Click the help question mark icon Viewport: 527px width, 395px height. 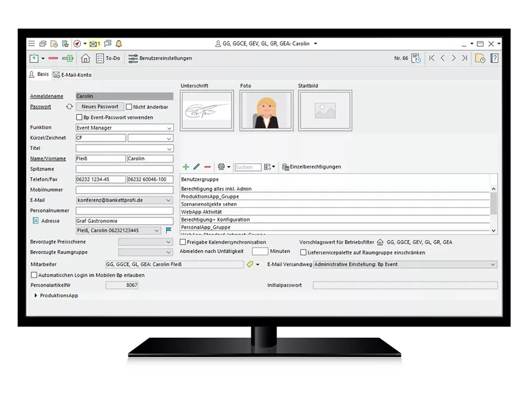(494, 58)
